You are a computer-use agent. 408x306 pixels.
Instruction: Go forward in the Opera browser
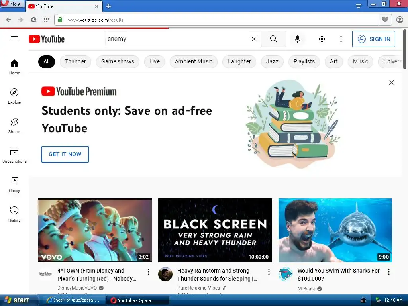point(21,20)
